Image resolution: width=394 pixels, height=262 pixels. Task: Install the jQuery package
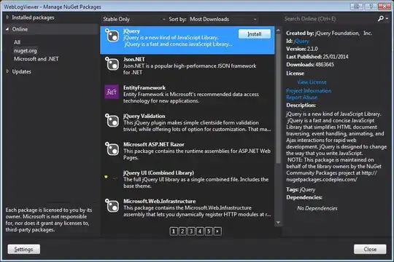[x=255, y=34]
